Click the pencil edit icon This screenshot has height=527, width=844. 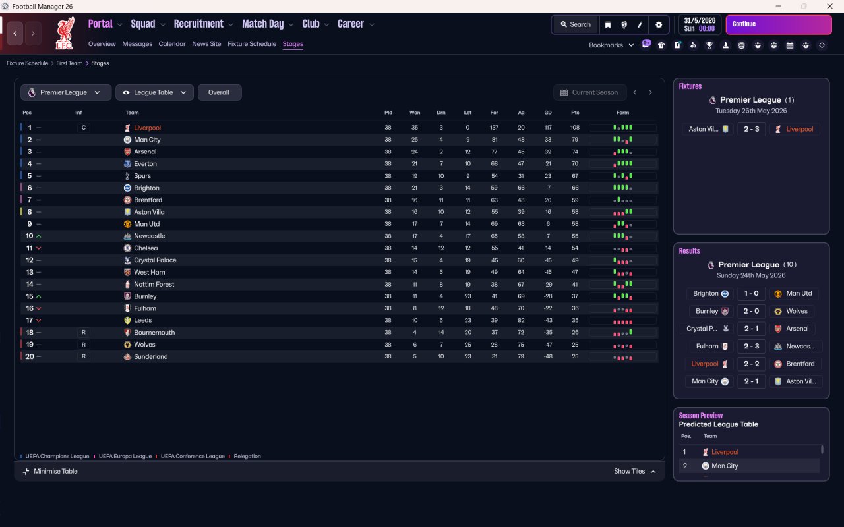640,24
